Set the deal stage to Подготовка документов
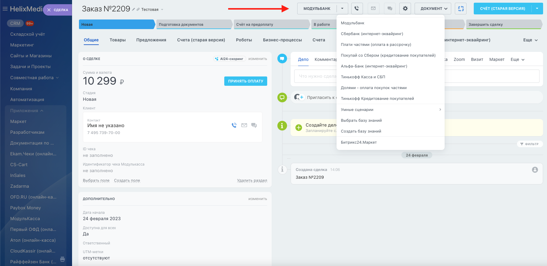547x266 pixels. coord(194,24)
